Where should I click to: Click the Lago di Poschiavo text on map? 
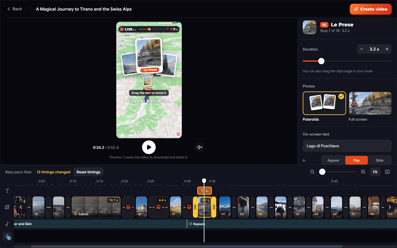[149, 101]
